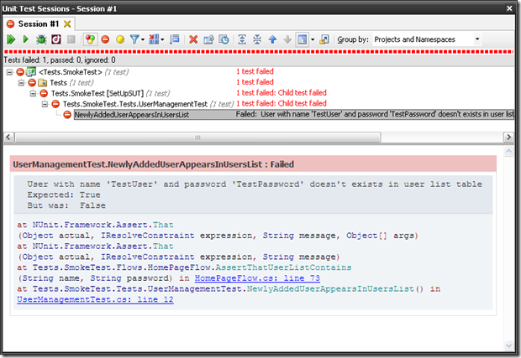Close Session #1 tab with the orange X
This screenshot has width=521, height=358.
click(67, 23)
